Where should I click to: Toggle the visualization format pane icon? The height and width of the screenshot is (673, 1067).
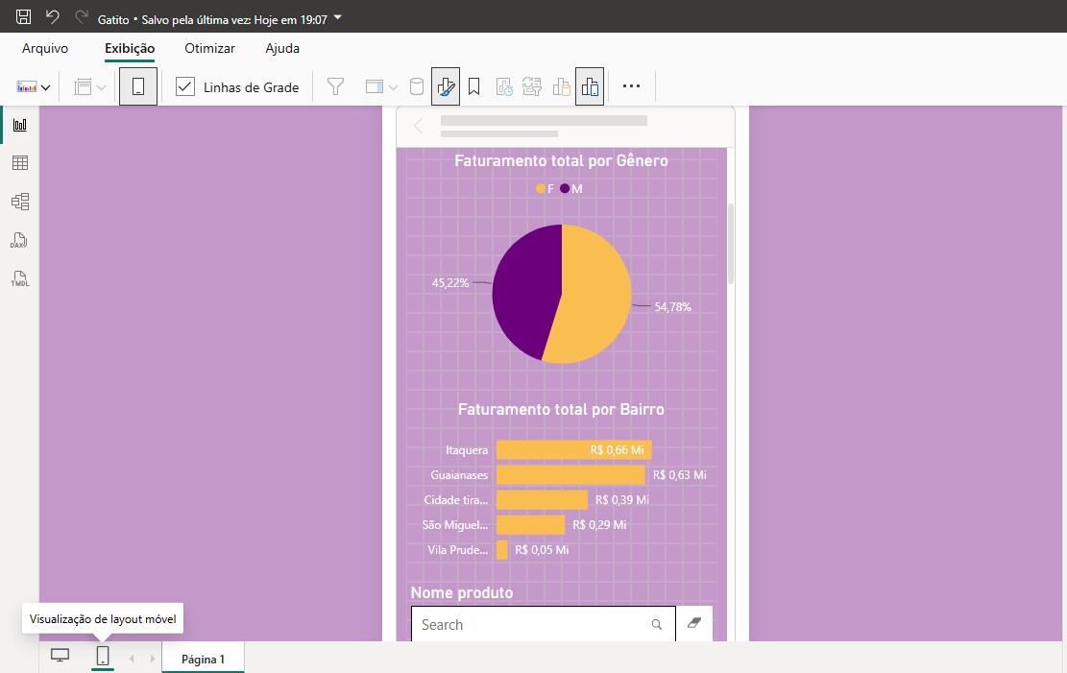pos(445,86)
